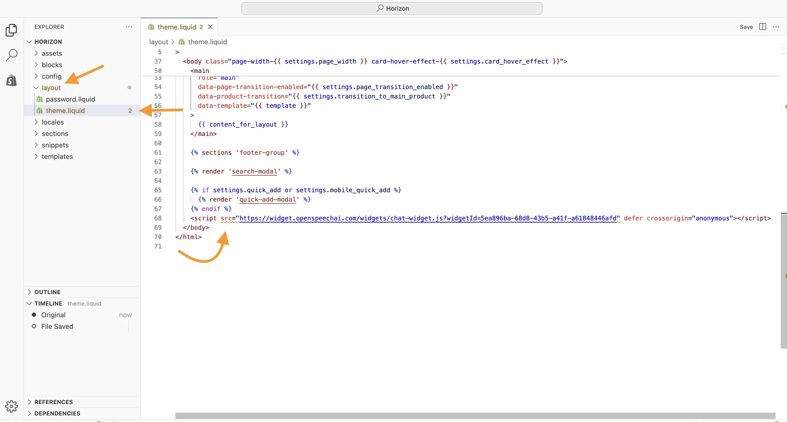The image size is (787, 422).
Task: Click the sticky <body class line
Action: point(375,61)
